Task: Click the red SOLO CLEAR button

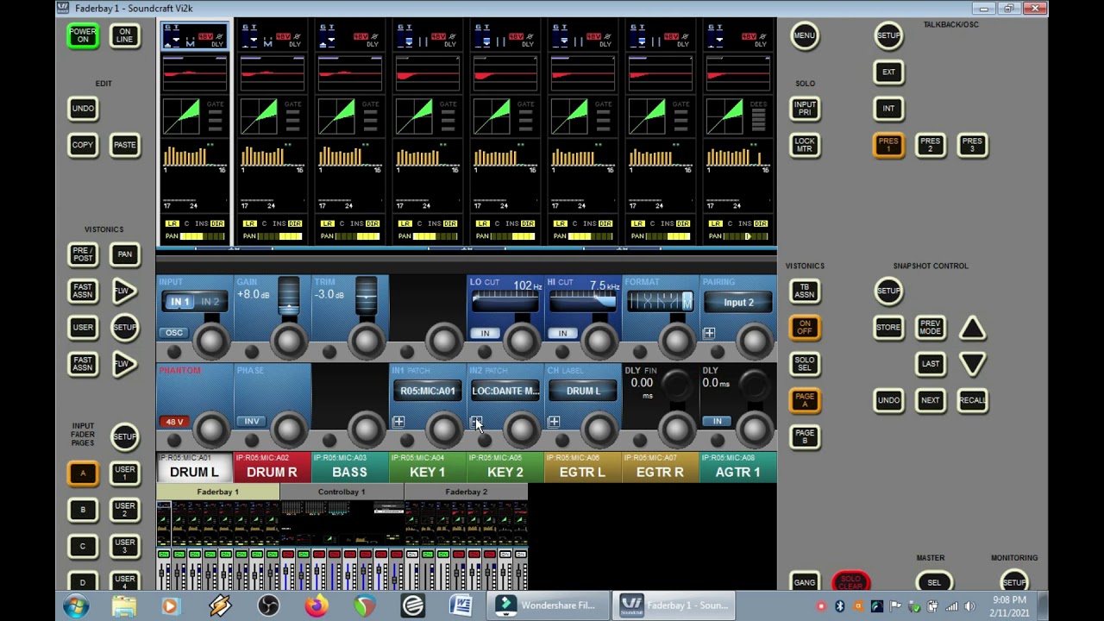Action: 850,582
